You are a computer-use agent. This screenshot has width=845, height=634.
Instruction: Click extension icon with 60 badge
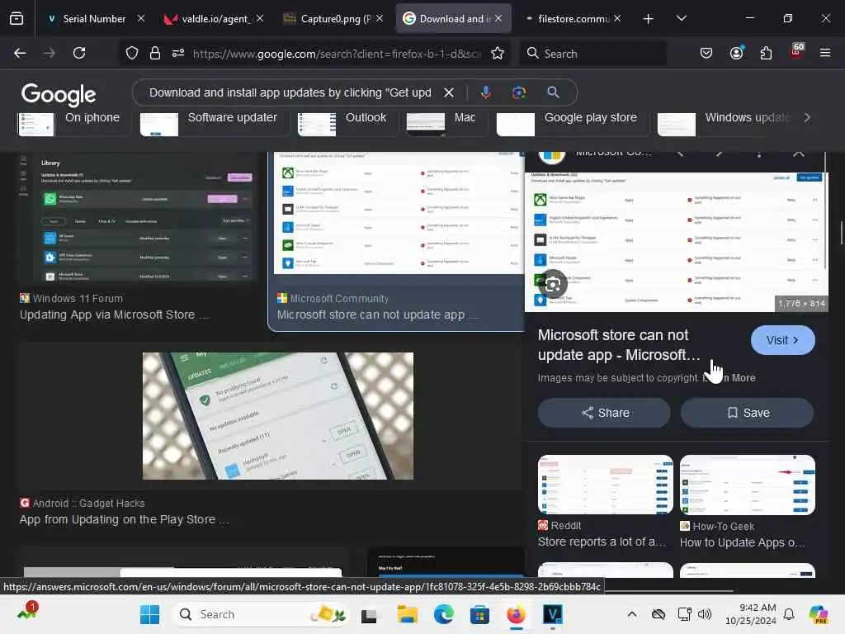coord(796,51)
